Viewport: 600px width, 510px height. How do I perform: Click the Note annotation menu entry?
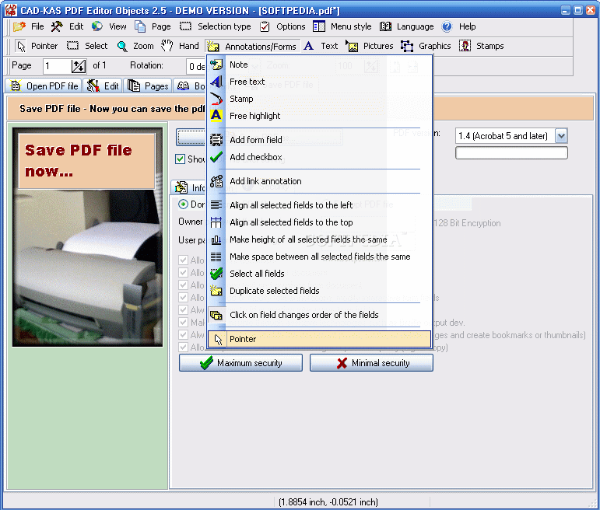coord(238,65)
